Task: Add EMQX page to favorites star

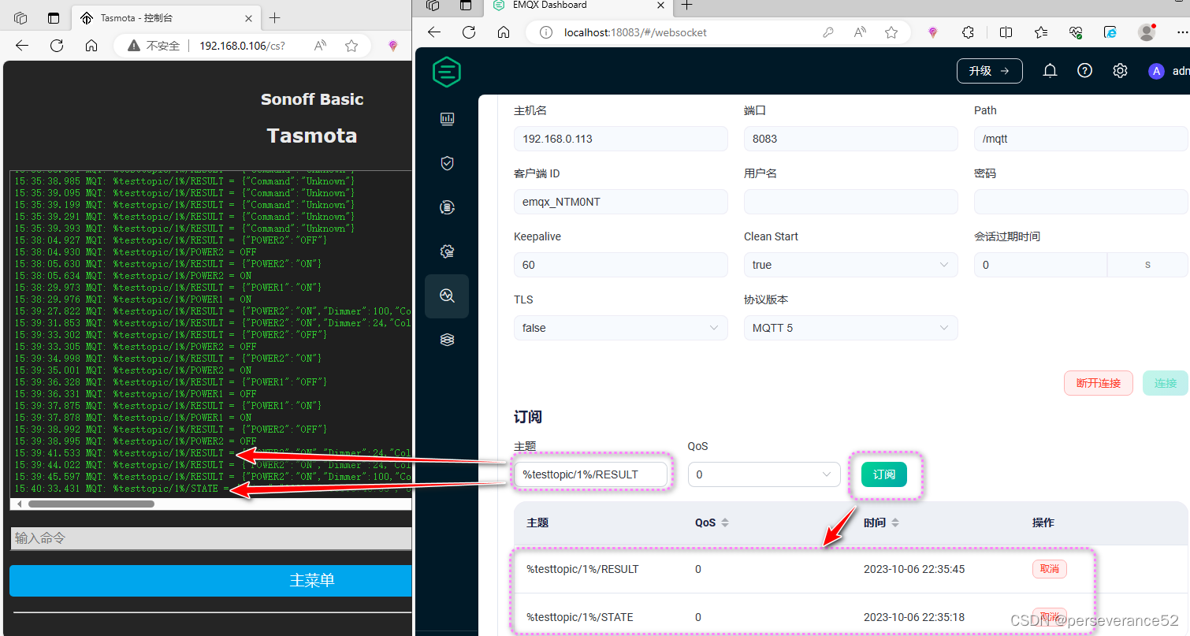Action: pos(891,32)
